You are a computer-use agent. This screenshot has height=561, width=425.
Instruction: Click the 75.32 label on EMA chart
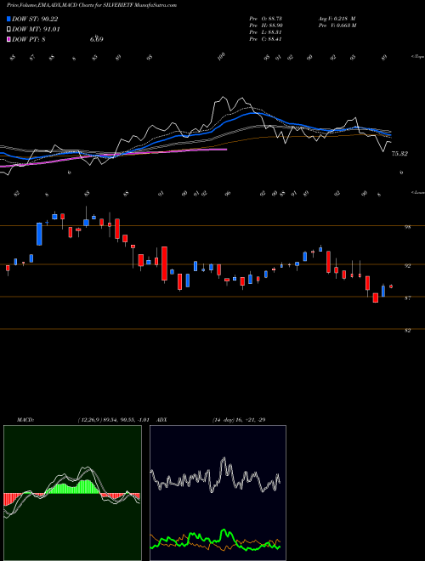click(x=399, y=154)
